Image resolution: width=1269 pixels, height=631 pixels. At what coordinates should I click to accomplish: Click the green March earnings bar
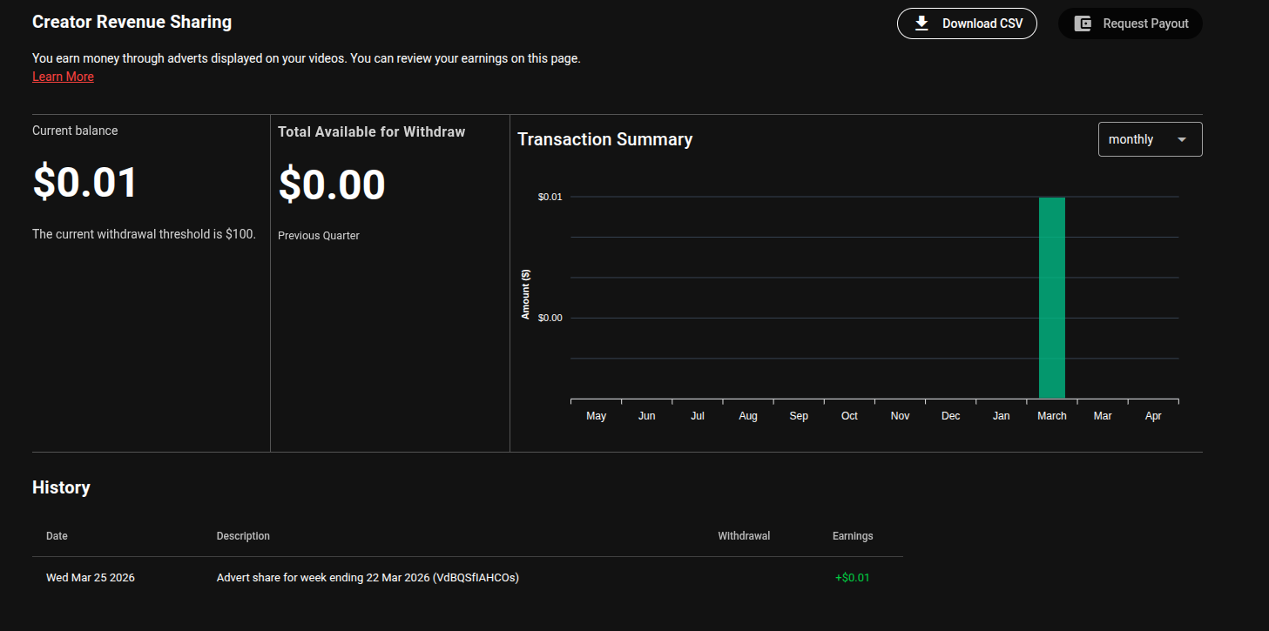pos(1051,298)
